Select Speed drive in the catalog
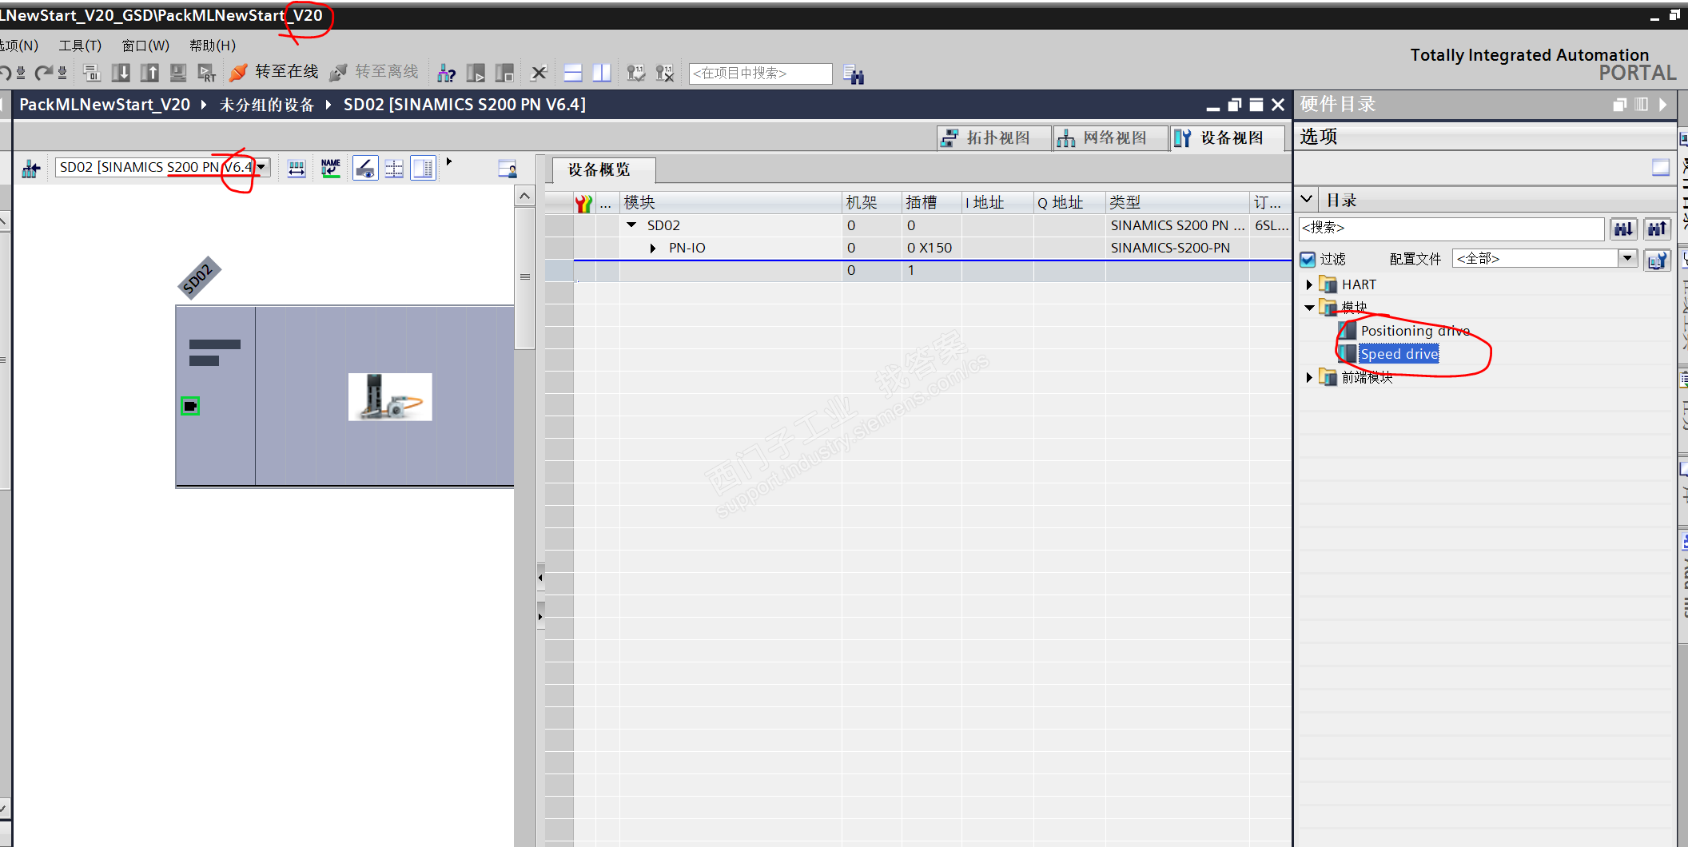This screenshot has height=847, width=1688. pos(1399,354)
